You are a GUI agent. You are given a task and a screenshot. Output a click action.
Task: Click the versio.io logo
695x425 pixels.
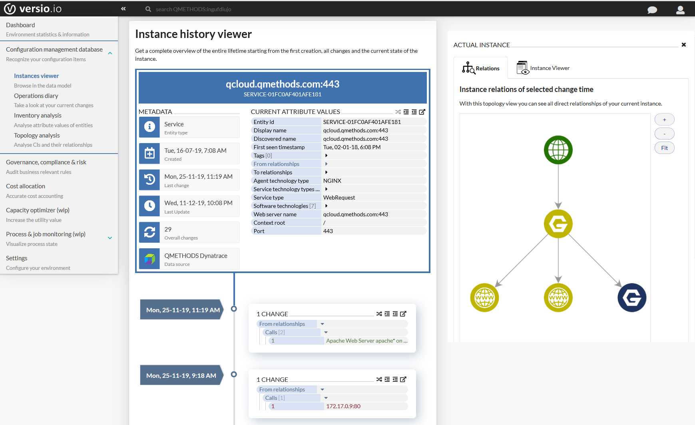[x=33, y=8]
